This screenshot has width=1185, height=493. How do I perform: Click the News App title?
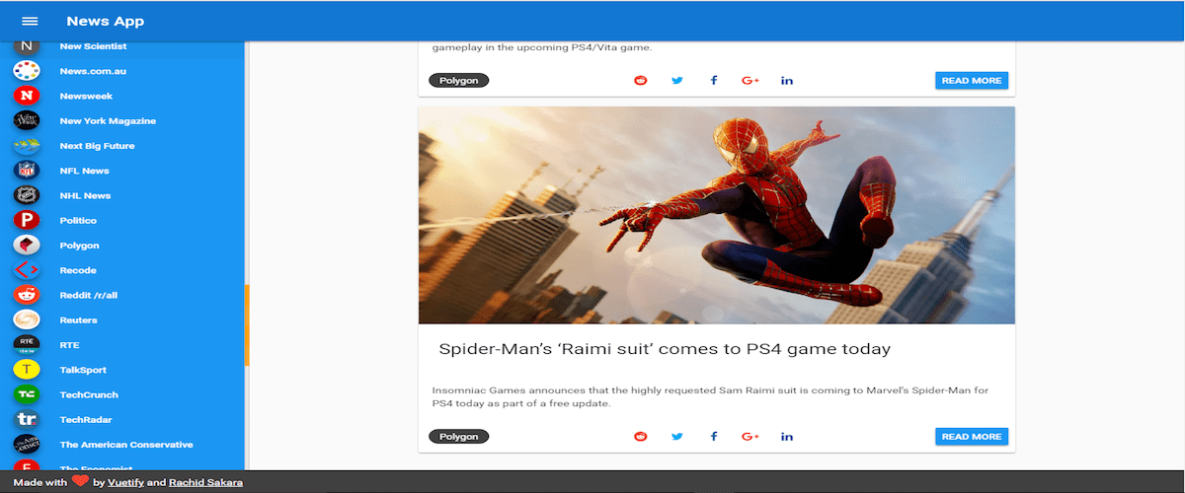click(x=106, y=21)
